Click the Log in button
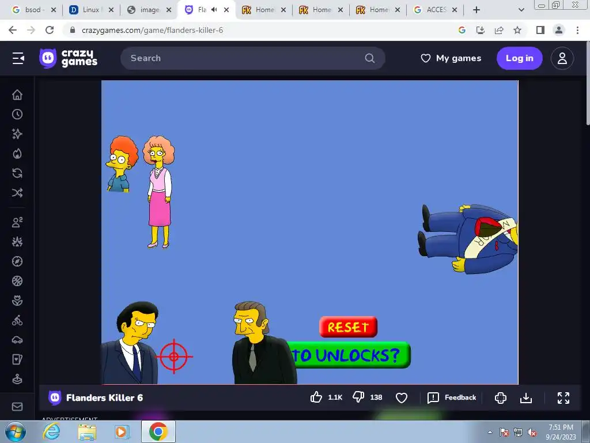This screenshot has height=443, width=590. click(519, 58)
